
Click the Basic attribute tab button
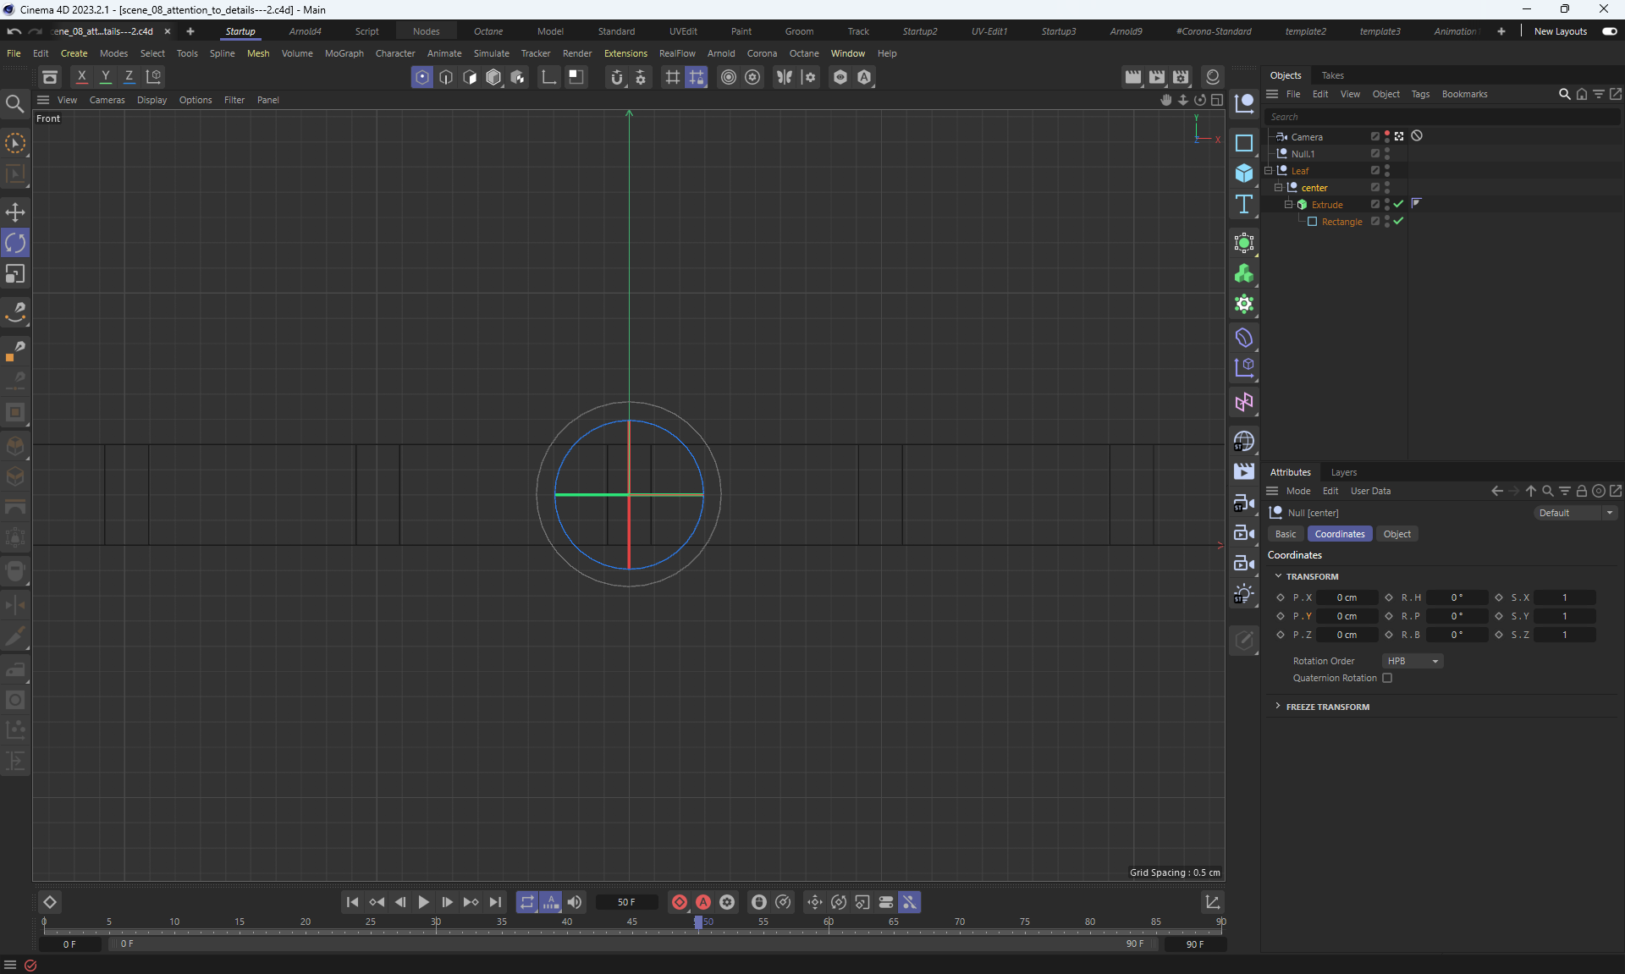pos(1285,534)
